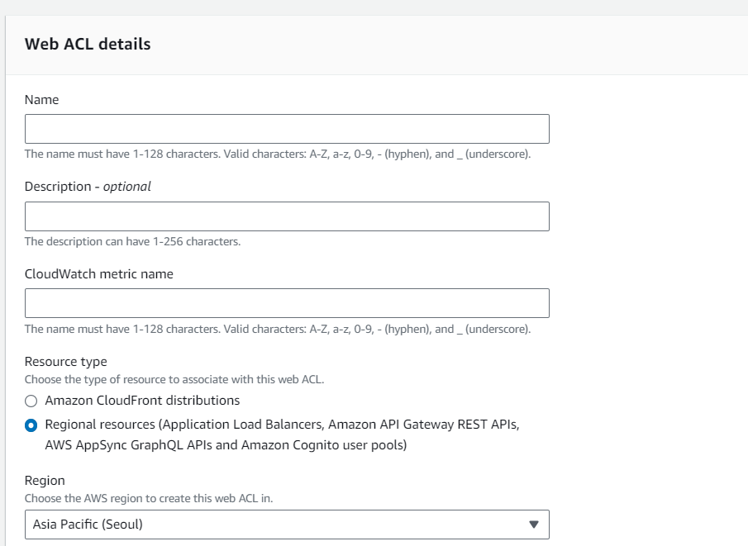Viewport: 748px width, 546px height.
Task: Click "Choose the type of resource" help text
Action: pos(175,380)
